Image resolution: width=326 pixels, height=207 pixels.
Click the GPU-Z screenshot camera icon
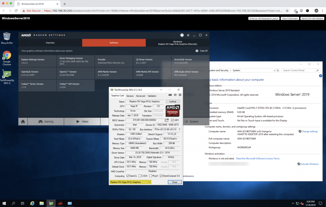tap(170, 95)
